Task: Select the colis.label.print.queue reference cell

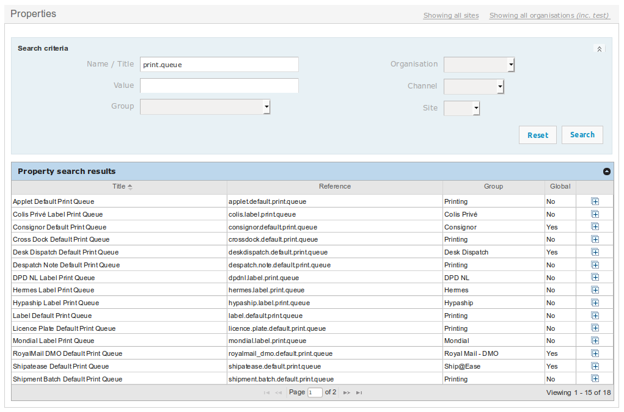Action: (x=335, y=214)
